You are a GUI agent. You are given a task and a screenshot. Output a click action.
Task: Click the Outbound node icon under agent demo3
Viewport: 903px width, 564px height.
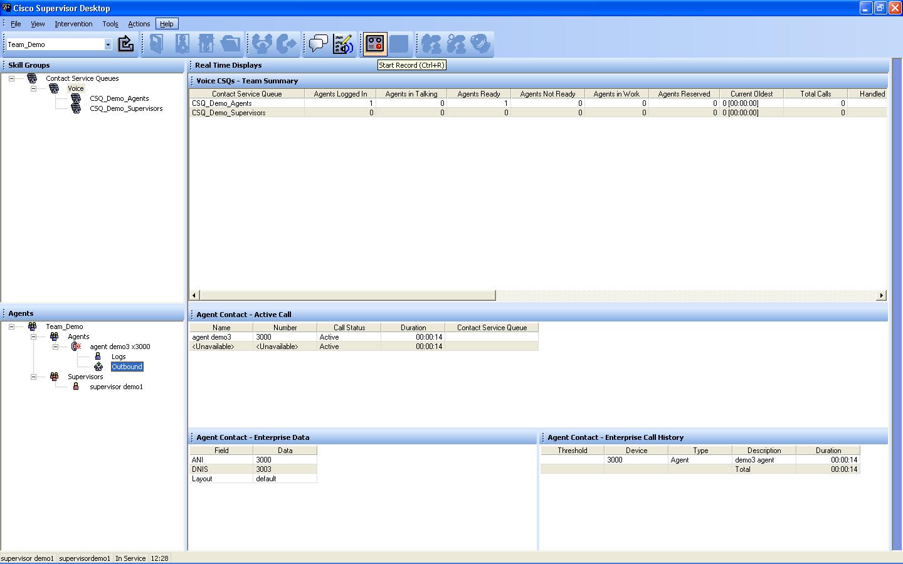pyautogui.click(x=98, y=367)
